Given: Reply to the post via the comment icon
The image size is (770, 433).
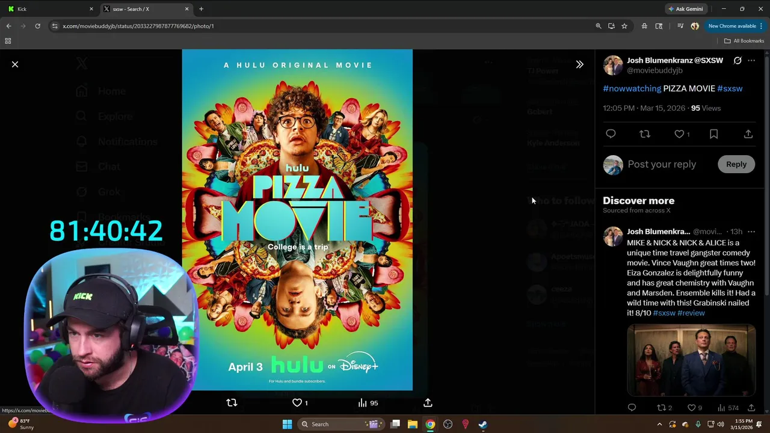Looking at the screenshot, I should (x=611, y=134).
